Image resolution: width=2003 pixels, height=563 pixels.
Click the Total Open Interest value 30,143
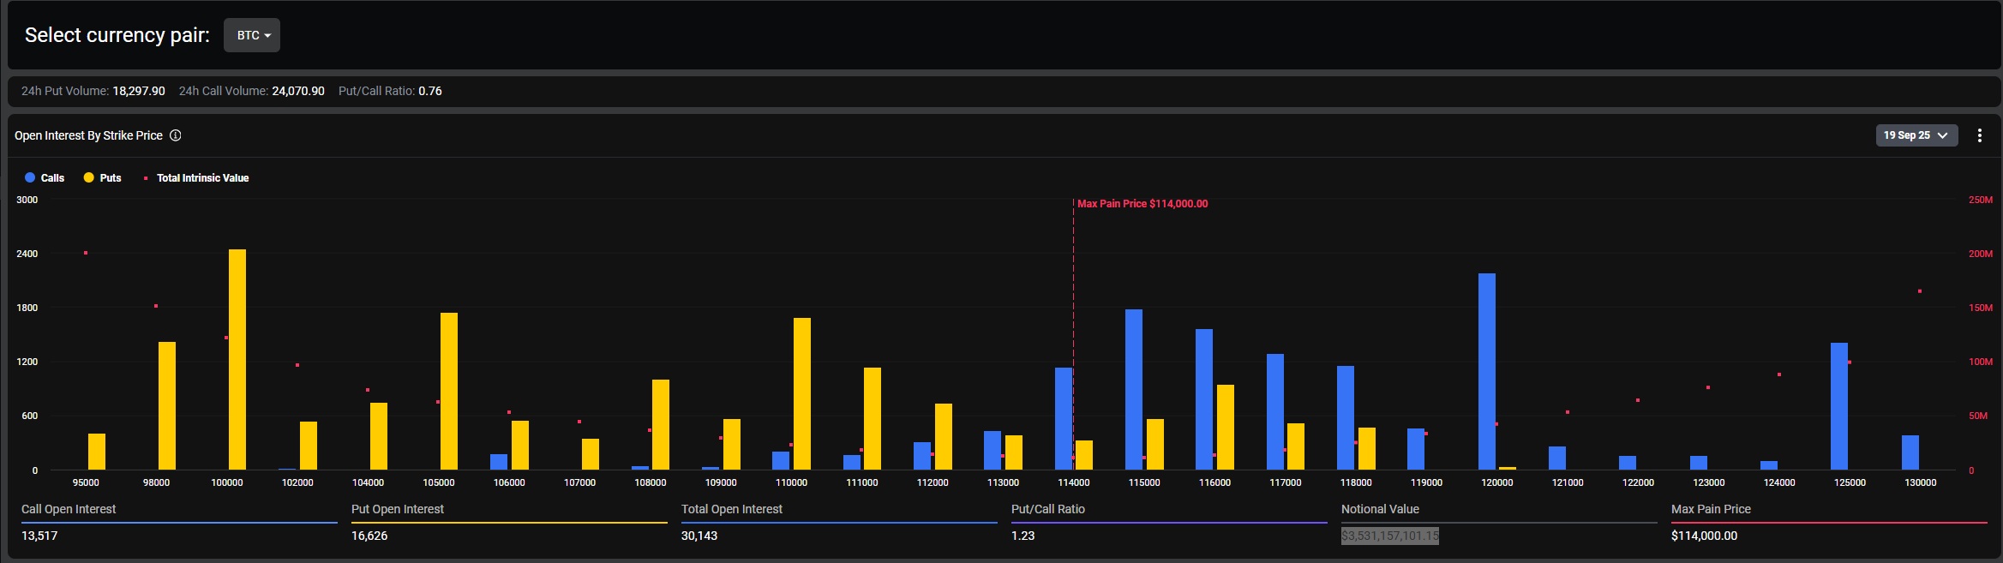tap(699, 536)
